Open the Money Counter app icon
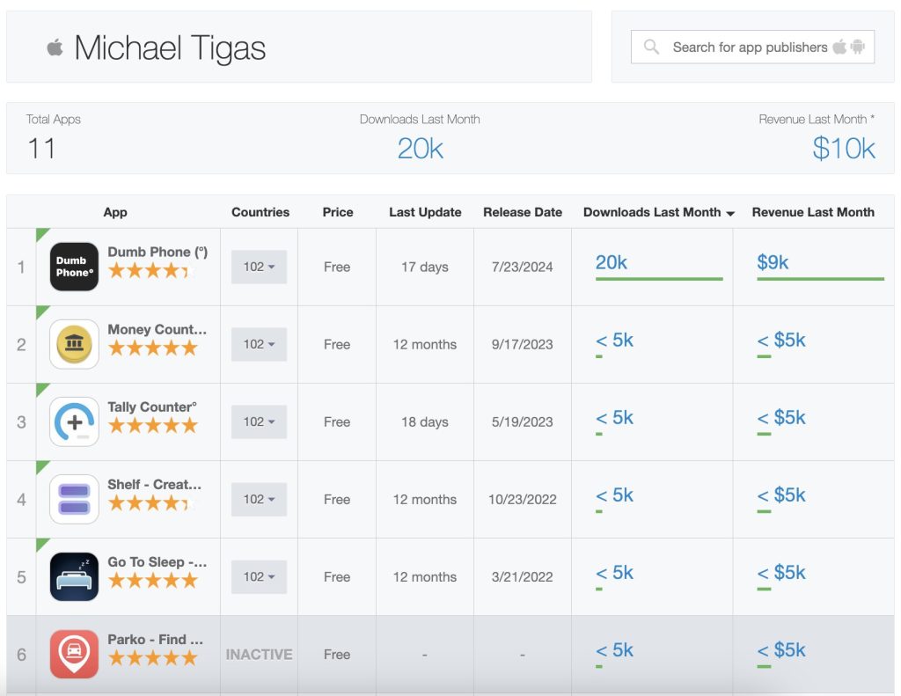 click(74, 344)
